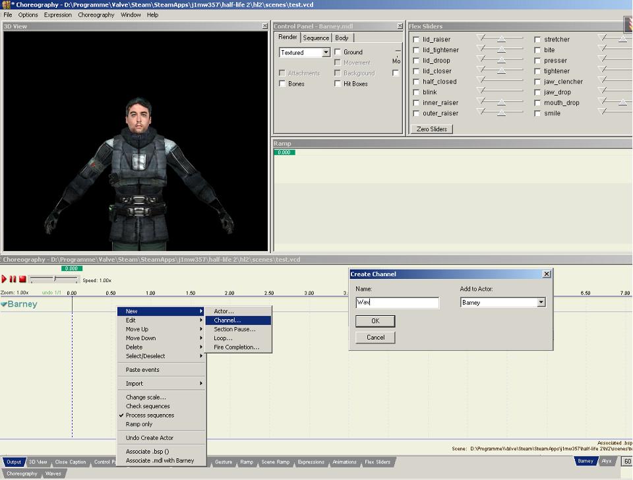Adjust the playback speed slider

point(54,279)
